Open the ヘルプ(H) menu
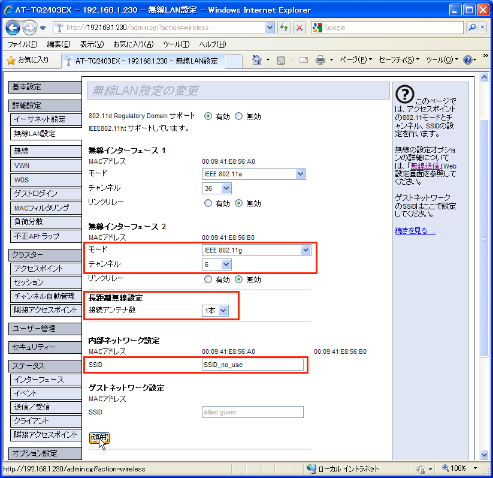Viewport: 493px width, 478px height. [212, 44]
